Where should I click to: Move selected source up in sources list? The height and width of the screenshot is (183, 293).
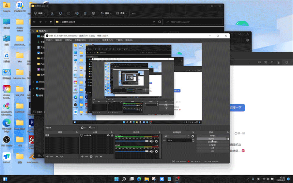(x=96, y=156)
